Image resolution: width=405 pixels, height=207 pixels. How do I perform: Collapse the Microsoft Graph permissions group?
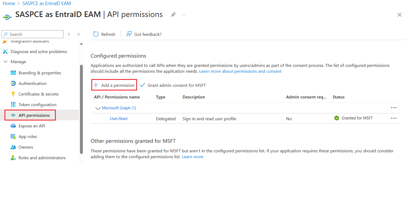[97, 108]
